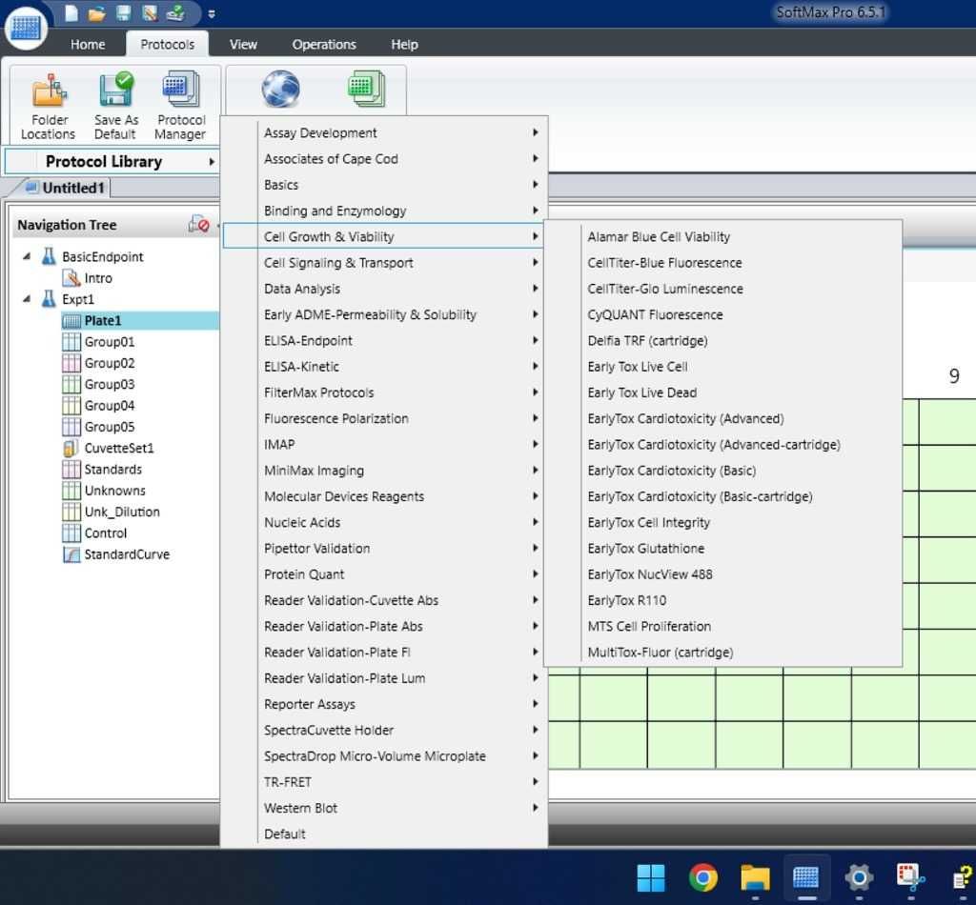The width and height of the screenshot is (976, 905).
Task: Select the Intro note in the tree
Action: tap(98, 278)
